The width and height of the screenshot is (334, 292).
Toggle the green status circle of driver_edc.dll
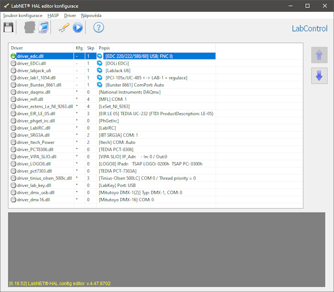pyautogui.click(x=13, y=56)
